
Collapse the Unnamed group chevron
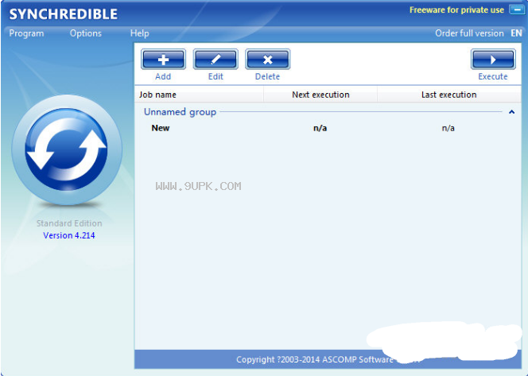[511, 112]
